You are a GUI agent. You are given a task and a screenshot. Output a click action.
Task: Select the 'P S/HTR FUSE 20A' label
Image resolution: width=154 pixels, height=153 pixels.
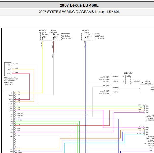[57, 36]
